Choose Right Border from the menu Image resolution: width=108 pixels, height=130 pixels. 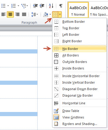(79, 41)
